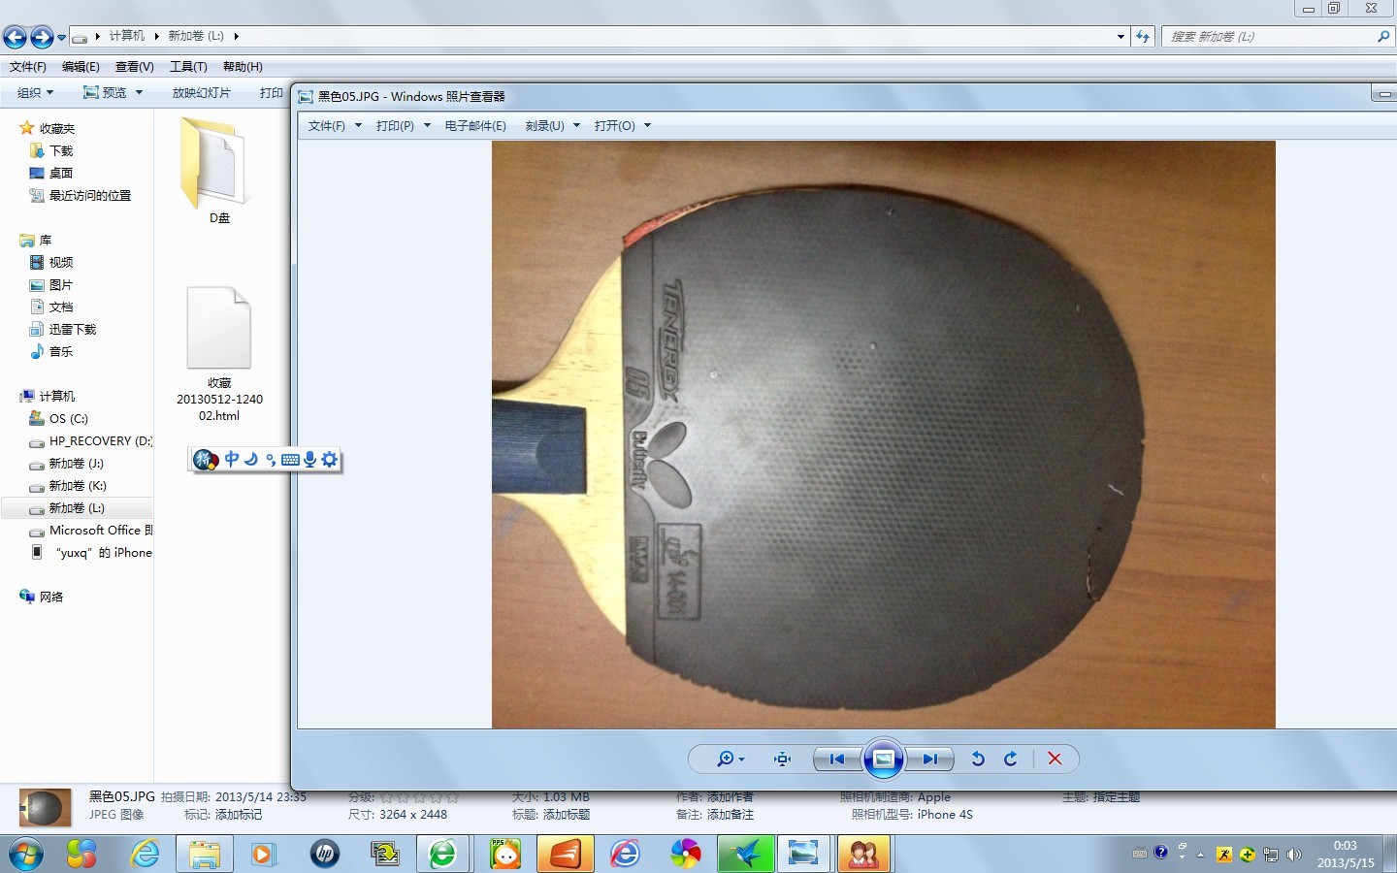Open Windows Media Player taskbar icon
Screen dimensions: 1397x873
click(x=263, y=854)
